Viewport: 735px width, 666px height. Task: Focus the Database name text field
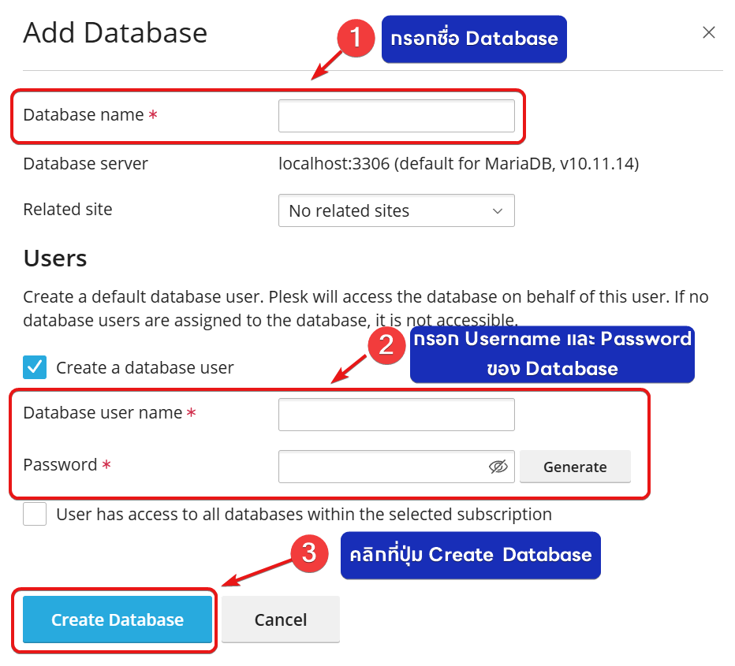pyautogui.click(x=396, y=116)
